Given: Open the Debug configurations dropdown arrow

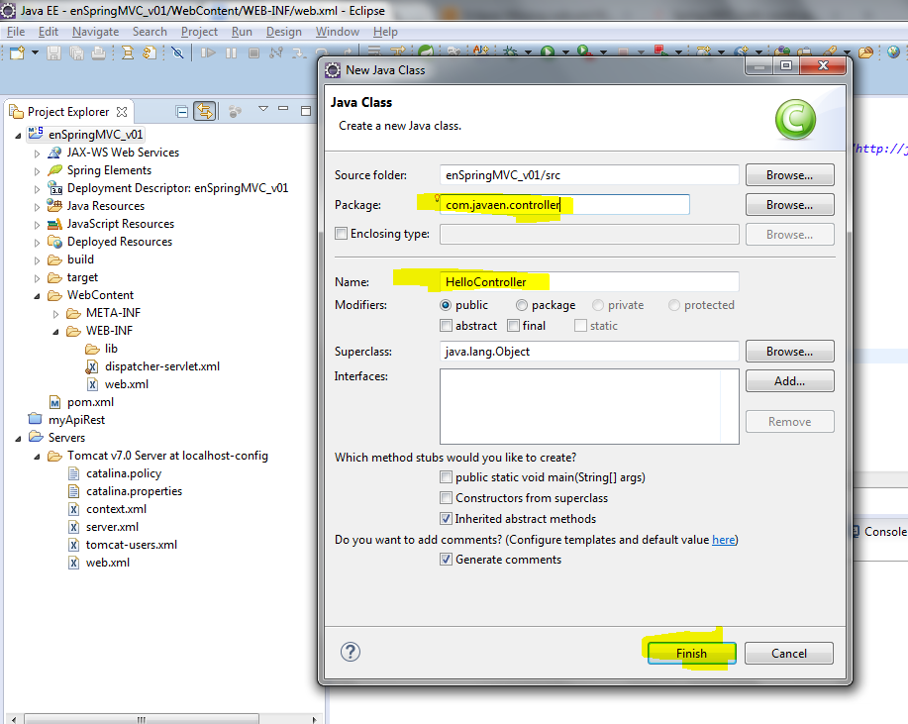Looking at the screenshot, I should click(x=528, y=52).
